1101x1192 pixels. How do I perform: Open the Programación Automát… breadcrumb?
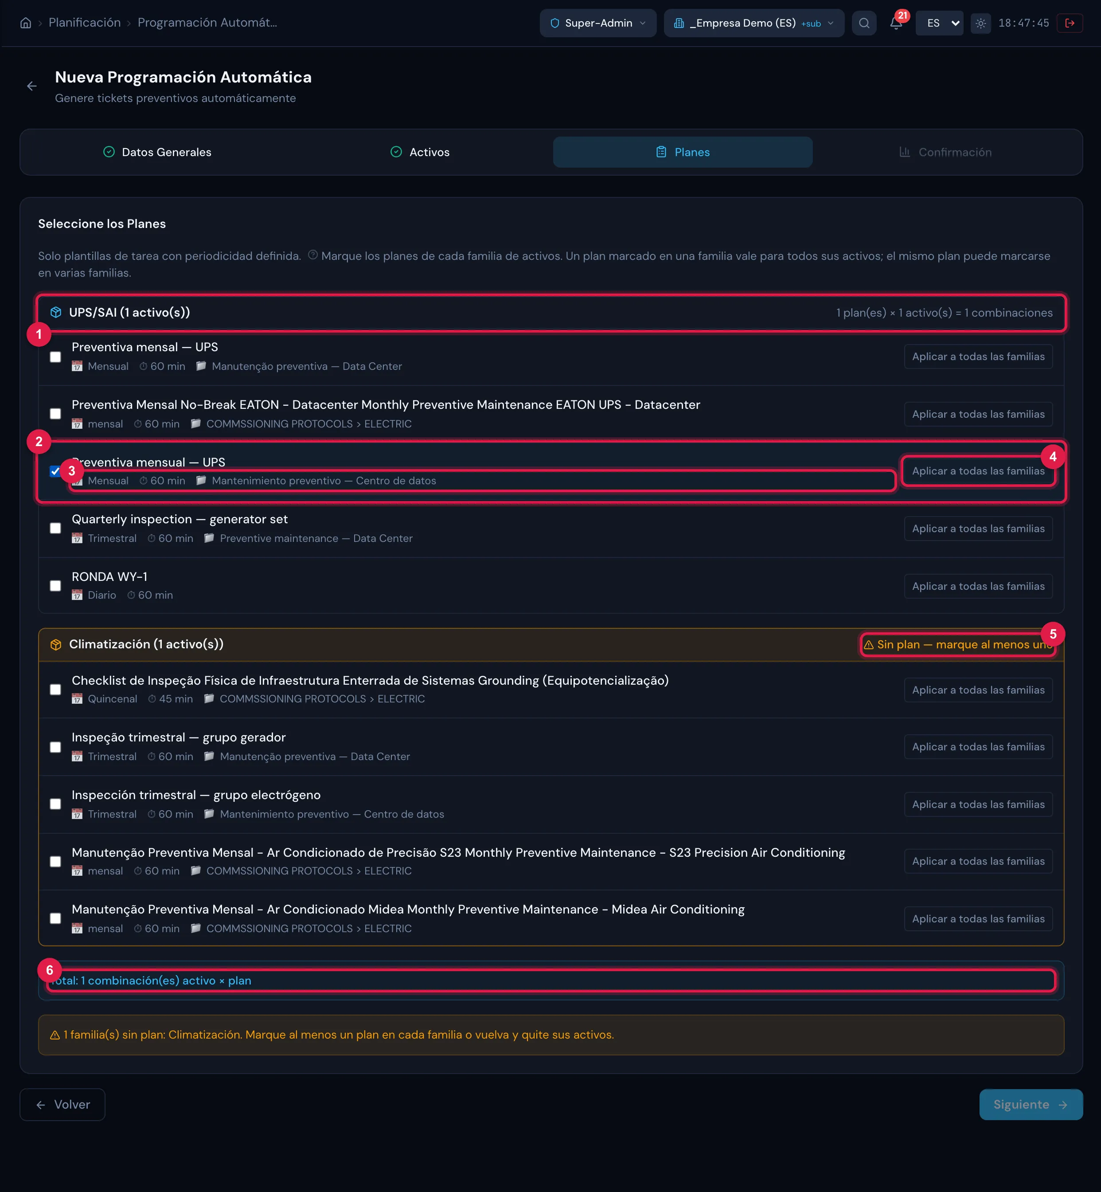(x=207, y=23)
